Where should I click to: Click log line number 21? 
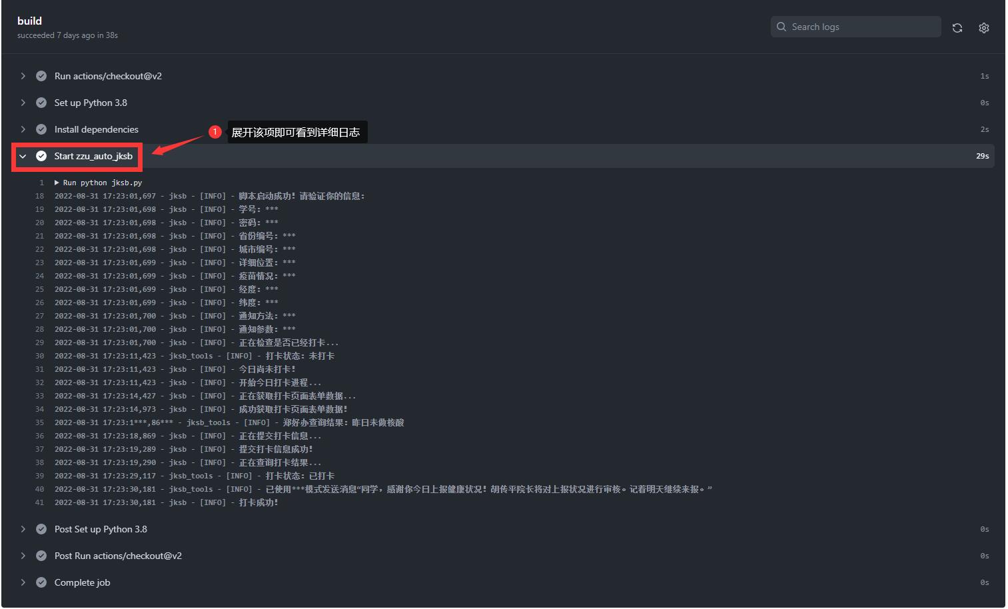coord(39,236)
